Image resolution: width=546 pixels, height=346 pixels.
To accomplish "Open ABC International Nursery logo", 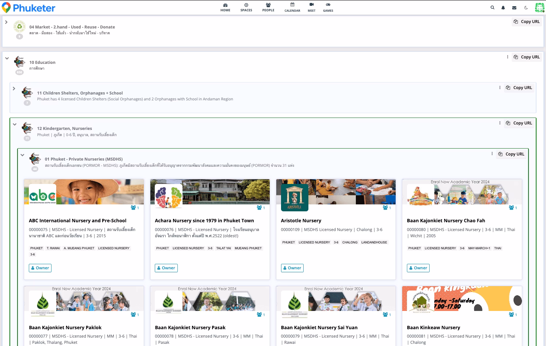I will point(42,197).
